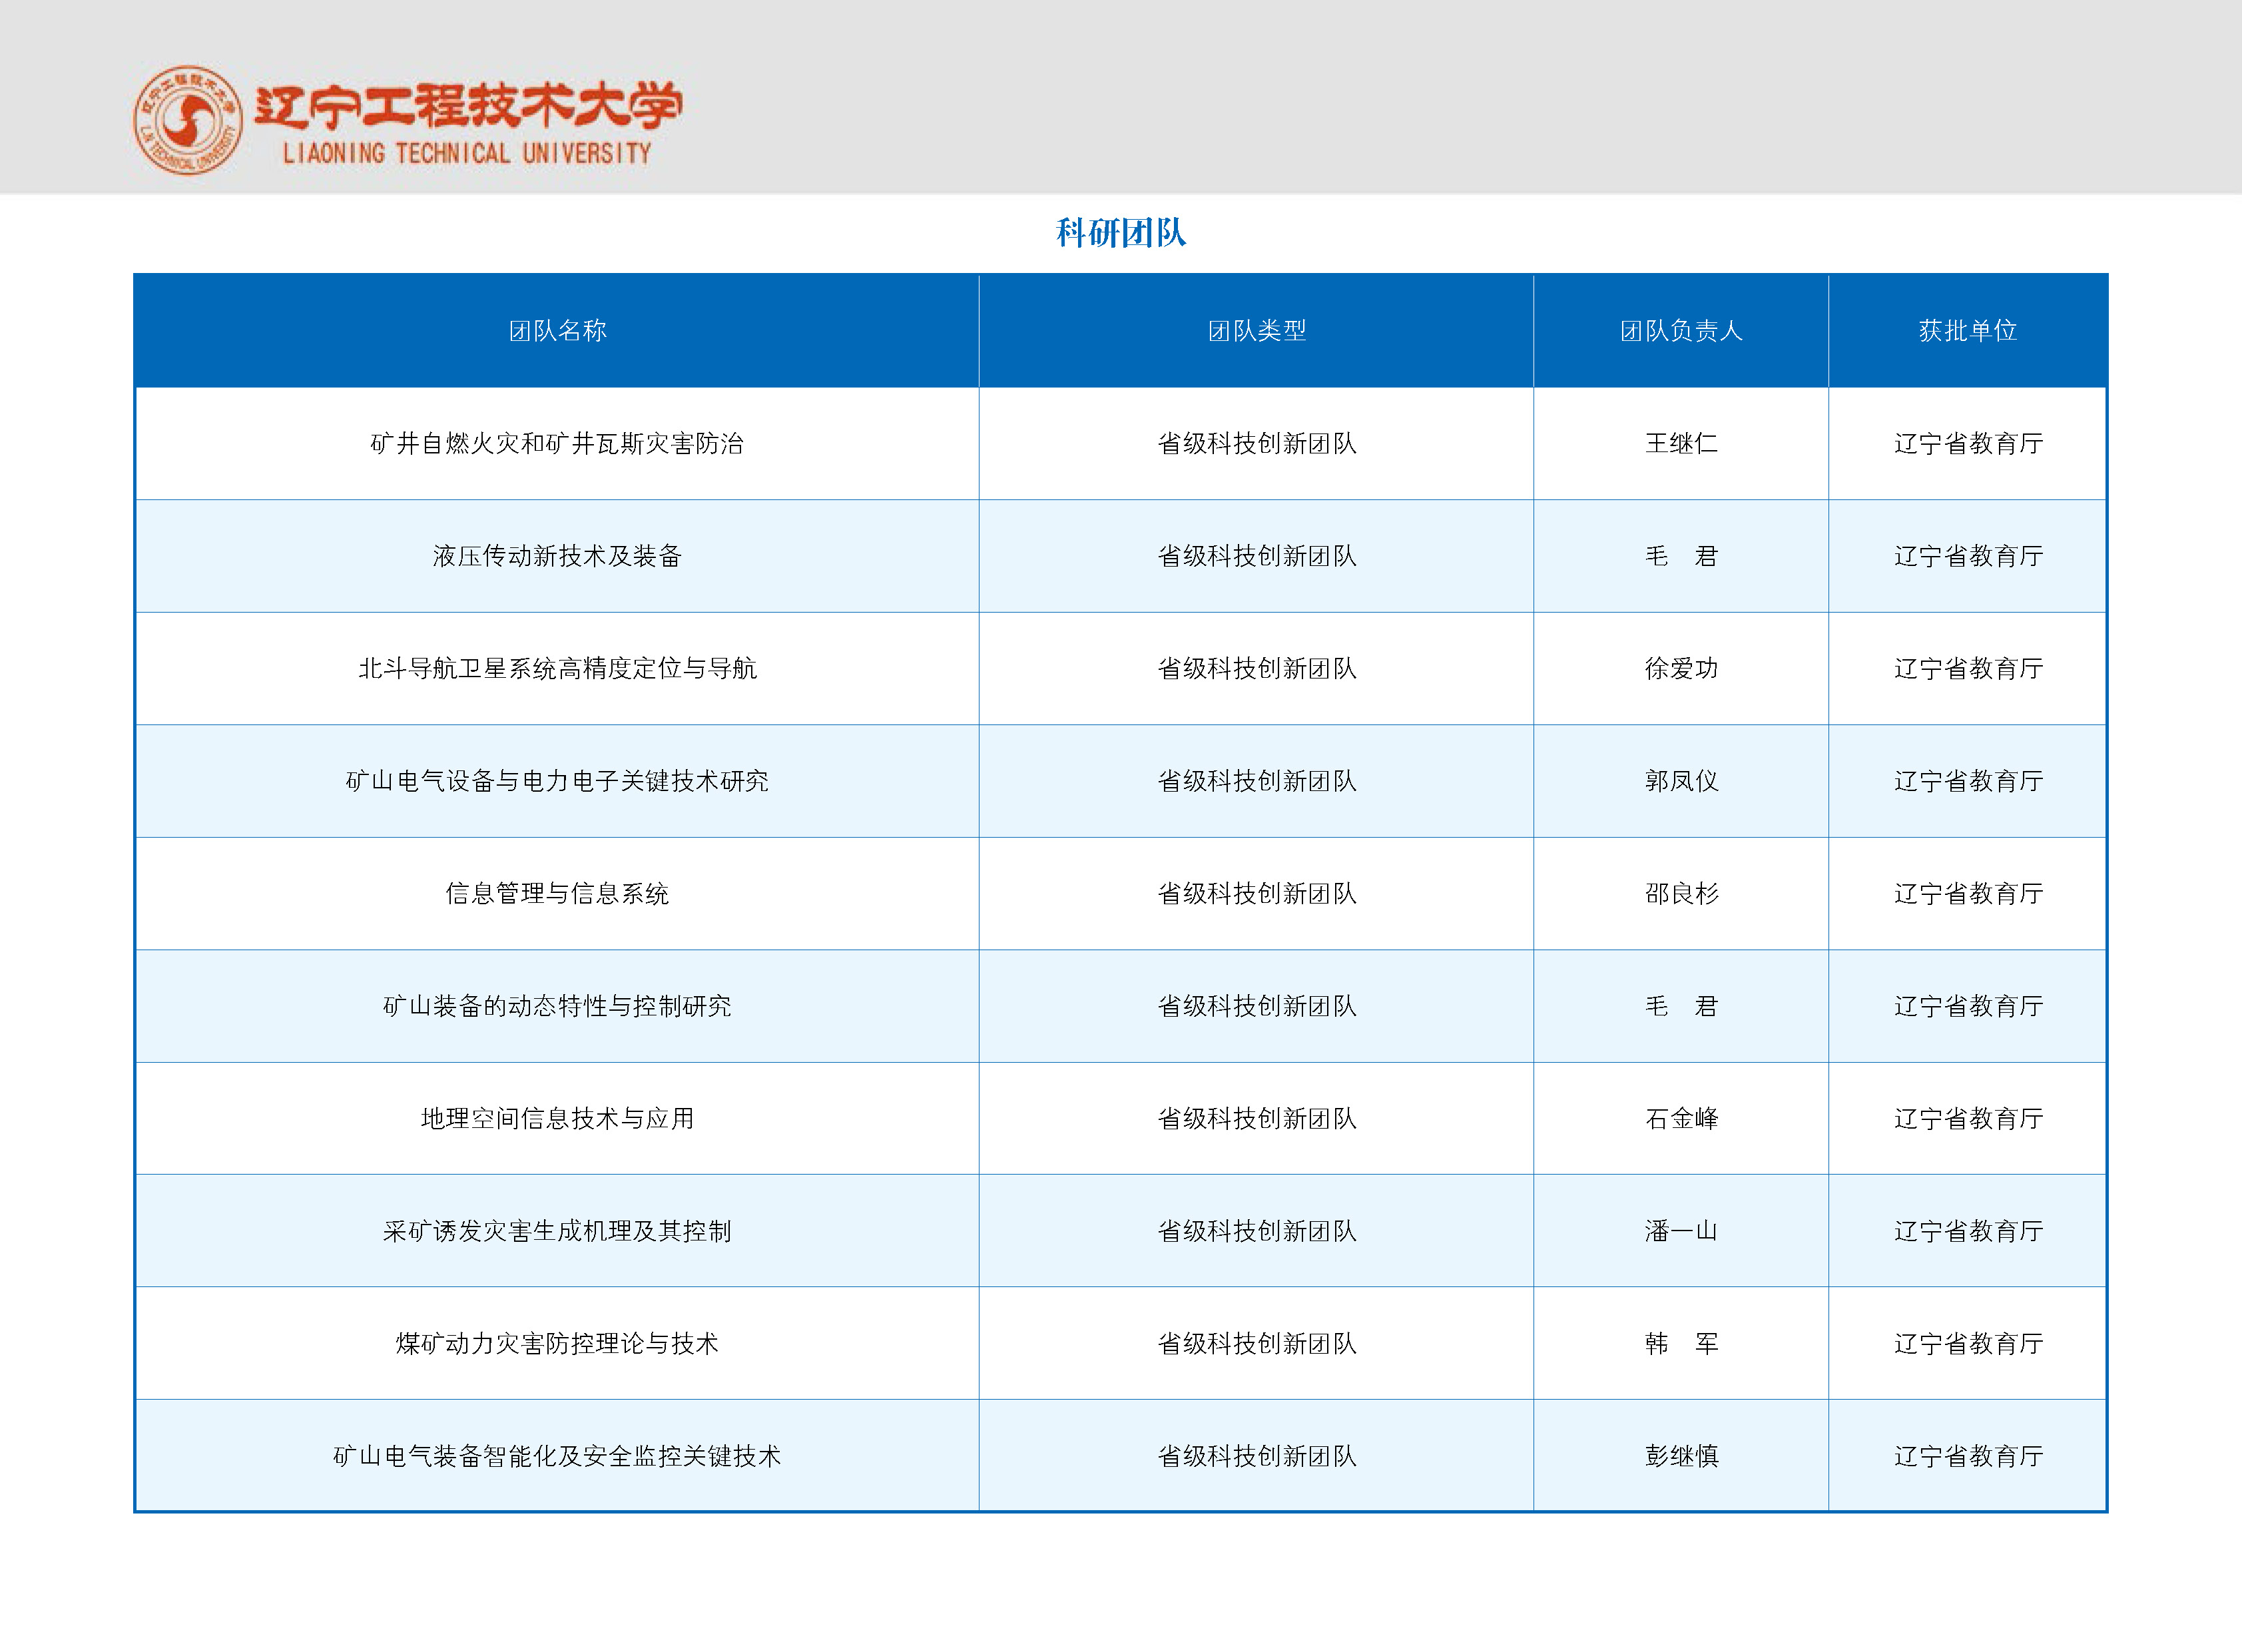Screen dimensions: 2242x1652
Task: Select the page heading 科研团队
Action: (1121, 233)
